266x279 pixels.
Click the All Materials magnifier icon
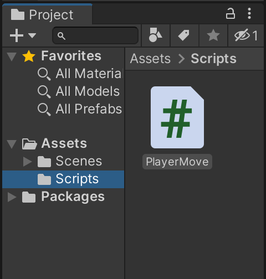44,74
